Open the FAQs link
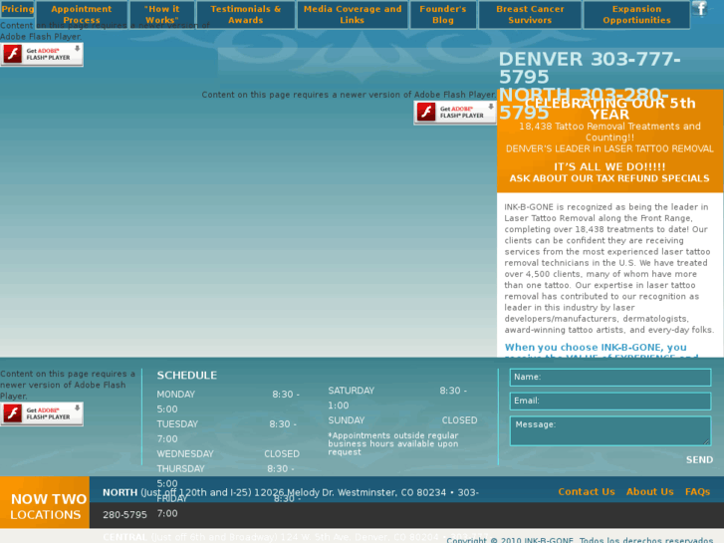 point(697,492)
